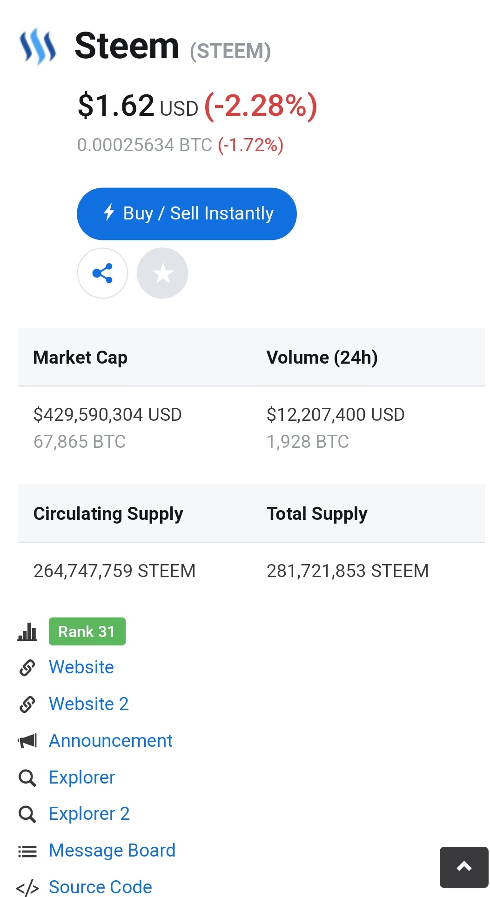Follow the Announcement link
This screenshot has height=897, width=490.
110,740
